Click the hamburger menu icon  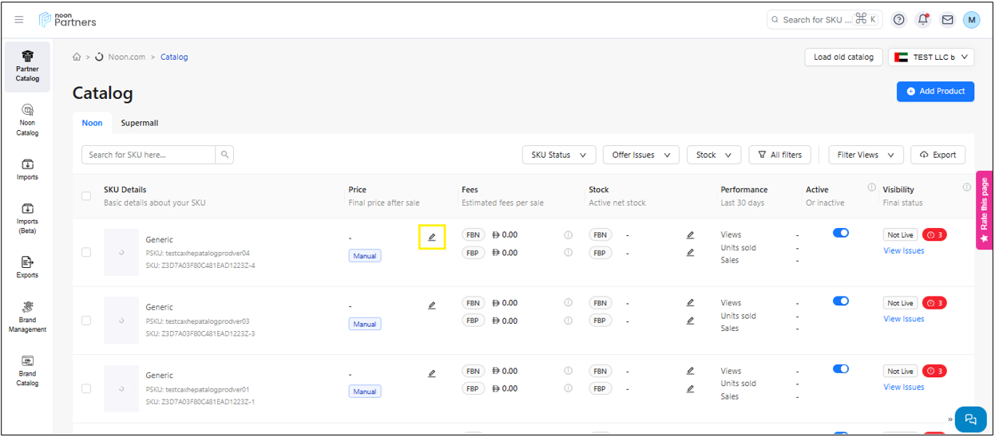pos(19,20)
